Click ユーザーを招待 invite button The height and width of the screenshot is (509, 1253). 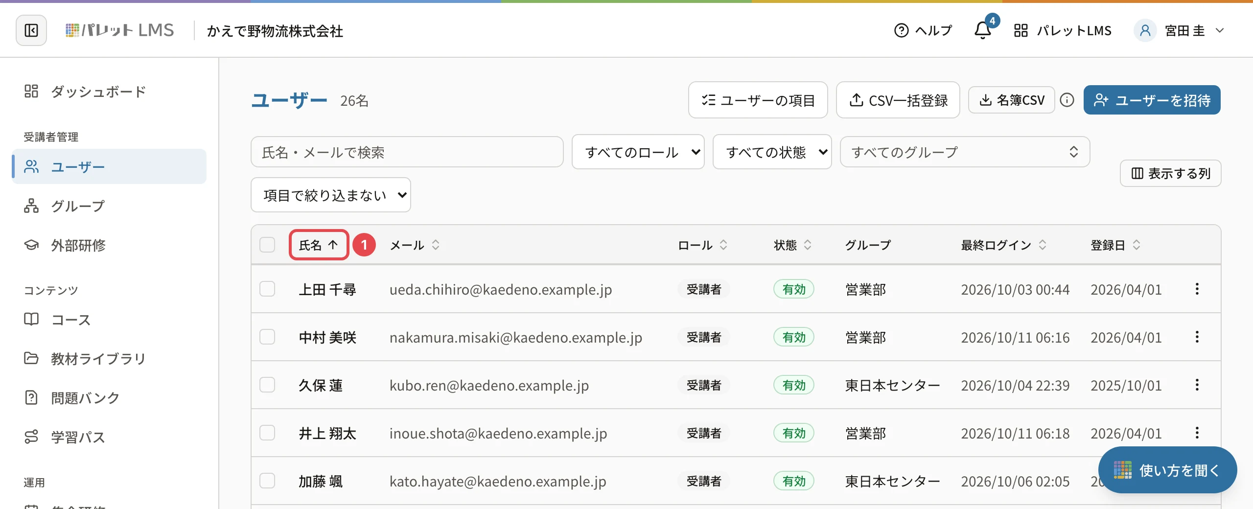1152,100
